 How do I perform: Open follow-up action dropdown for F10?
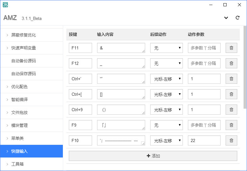tap(166, 140)
